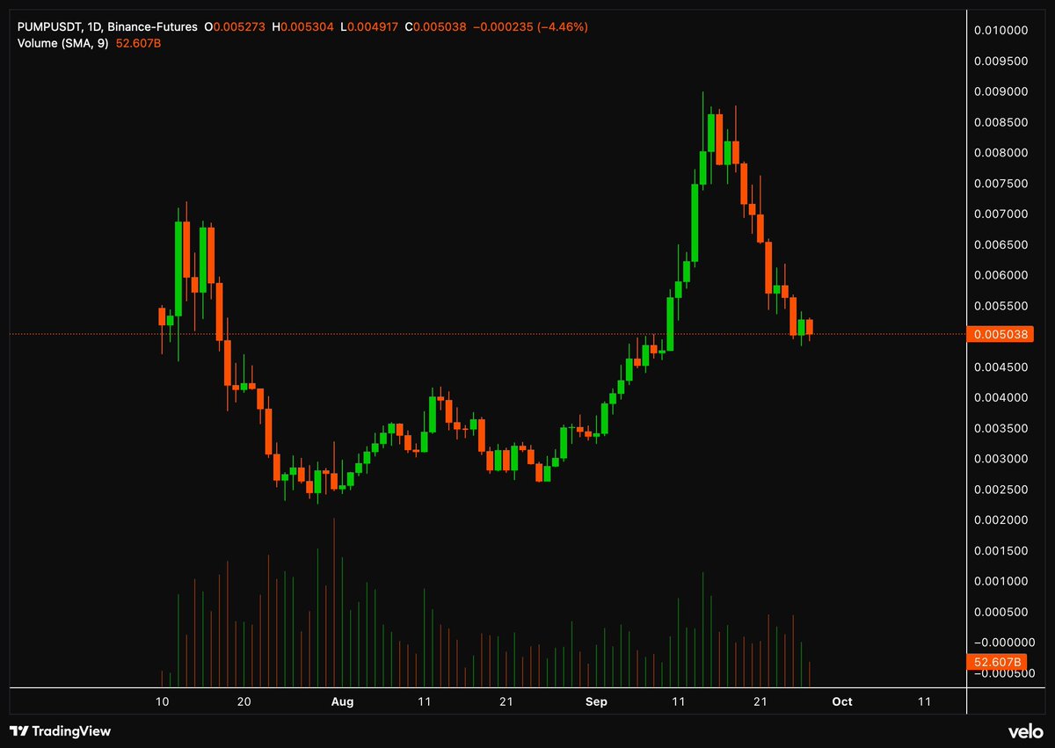Image resolution: width=1055 pixels, height=748 pixels.
Task: Click the open value O0.005273
Action: pyautogui.click(x=236, y=27)
